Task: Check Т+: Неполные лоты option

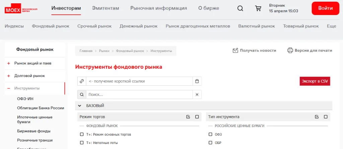Action: 82,143
